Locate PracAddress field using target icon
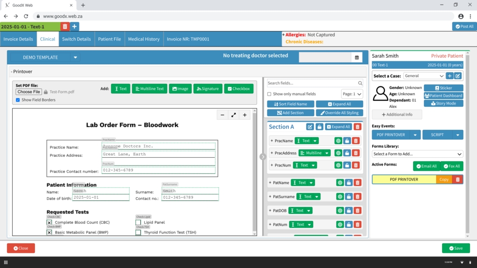The width and height of the screenshot is (477, 268). click(x=338, y=153)
